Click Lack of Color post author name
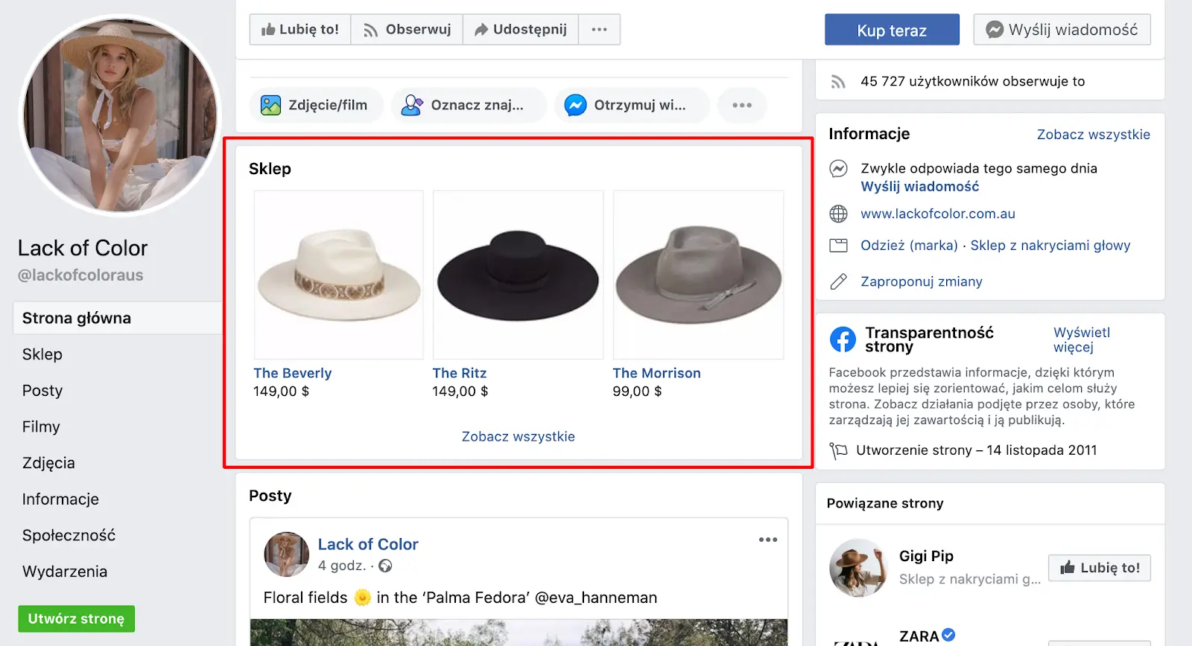This screenshot has width=1192, height=646. (x=368, y=544)
